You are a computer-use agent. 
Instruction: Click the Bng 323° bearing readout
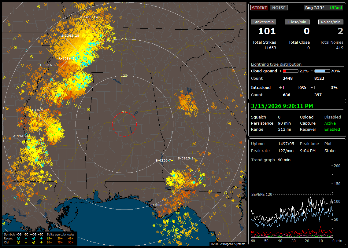pos(315,8)
